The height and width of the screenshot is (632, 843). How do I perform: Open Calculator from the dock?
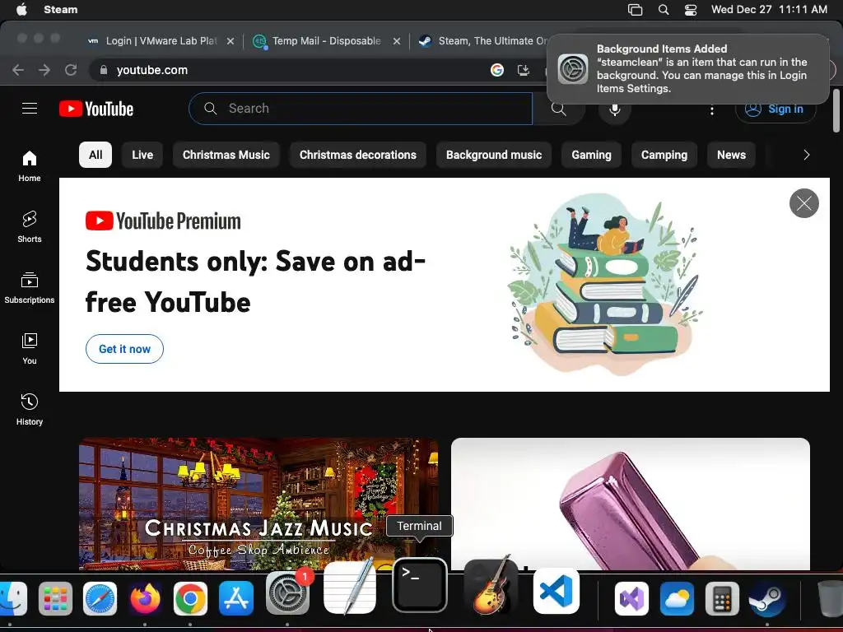click(722, 598)
